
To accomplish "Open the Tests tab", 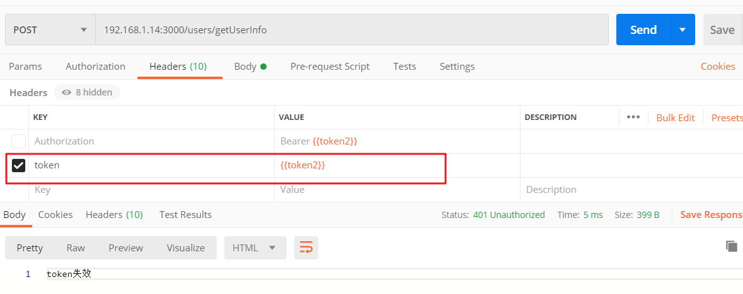I will click(x=405, y=67).
